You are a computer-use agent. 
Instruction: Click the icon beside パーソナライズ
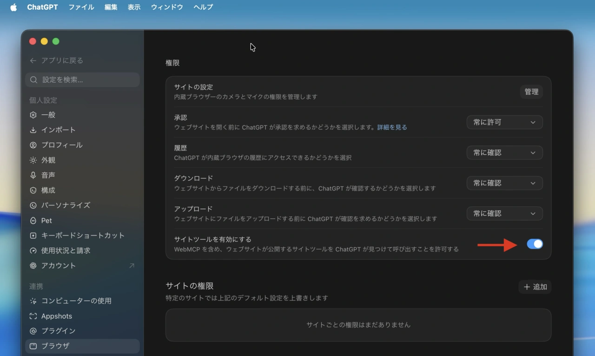[x=33, y=205]
